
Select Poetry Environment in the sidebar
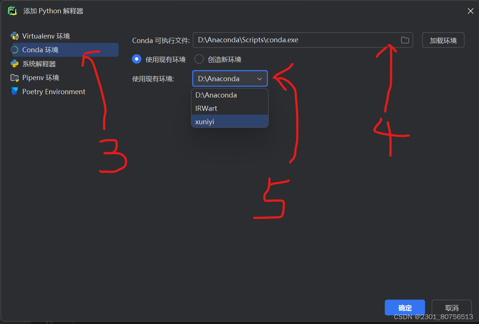[54, 92]
